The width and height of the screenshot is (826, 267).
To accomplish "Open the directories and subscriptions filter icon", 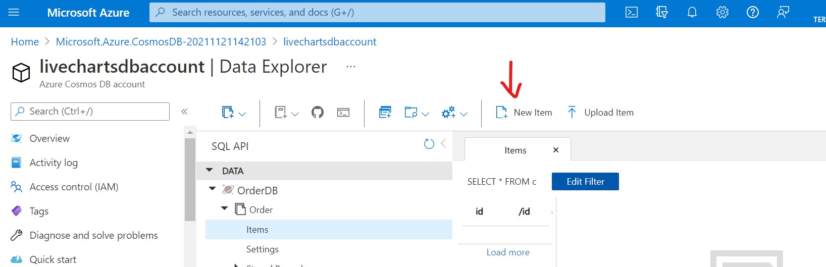I will (x=662, y=12).
